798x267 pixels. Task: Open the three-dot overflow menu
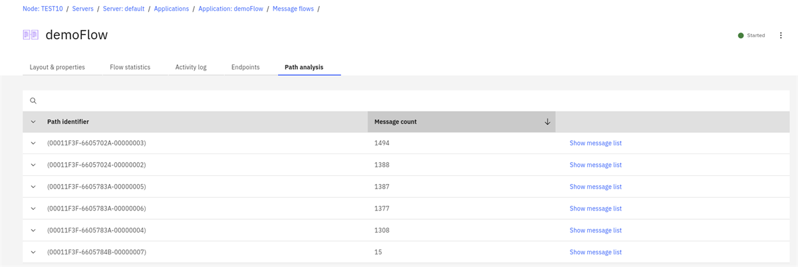coord(781,35)
